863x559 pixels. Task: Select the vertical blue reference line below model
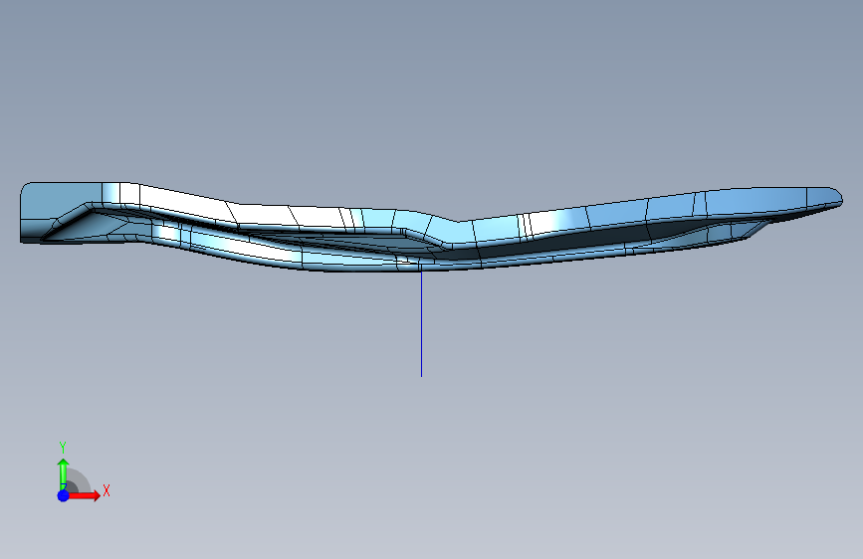422,323
